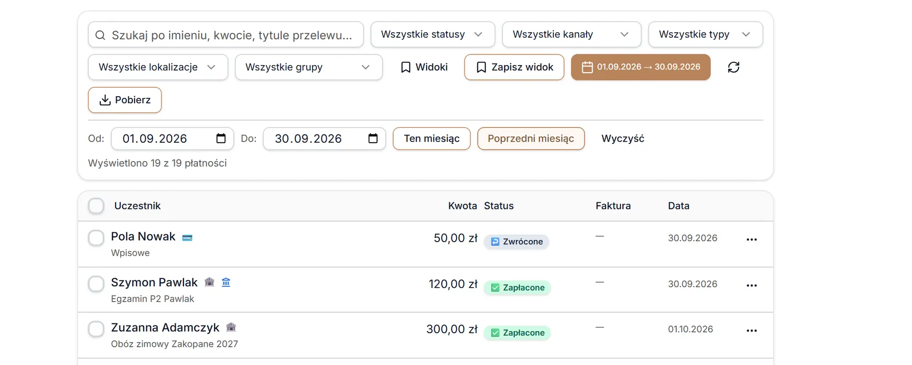
Task: Click the name Zuzanna Adamczyk
Action: click(x=165, y=328)
